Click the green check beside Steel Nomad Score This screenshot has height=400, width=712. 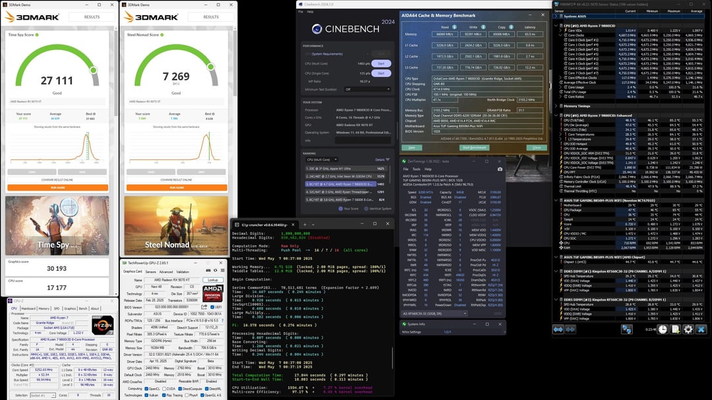click(162, 34)
